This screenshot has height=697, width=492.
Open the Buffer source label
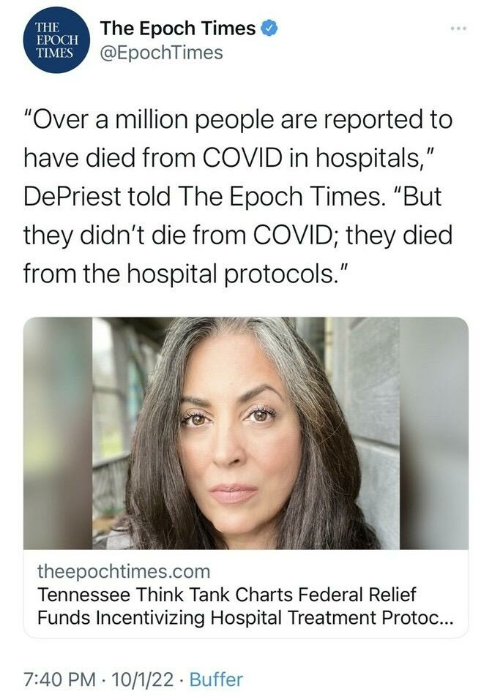point(216,678)
